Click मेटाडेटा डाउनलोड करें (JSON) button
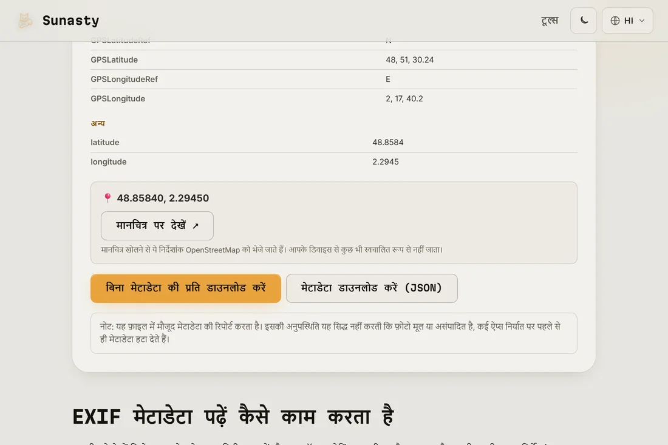This screenshot has height=445, width=668. [372, 288]
